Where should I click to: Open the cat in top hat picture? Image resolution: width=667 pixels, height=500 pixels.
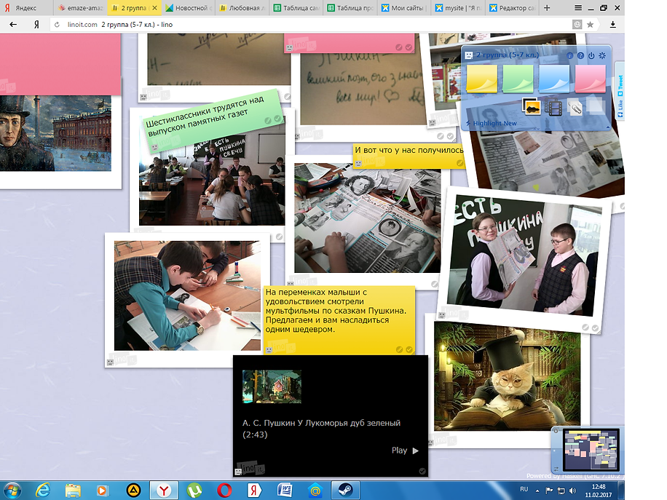[x=507, y=376]
